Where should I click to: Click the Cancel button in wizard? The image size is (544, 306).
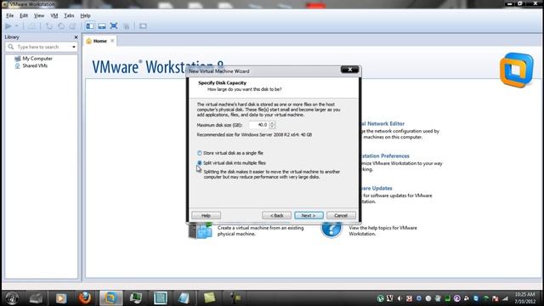(341, 215)
